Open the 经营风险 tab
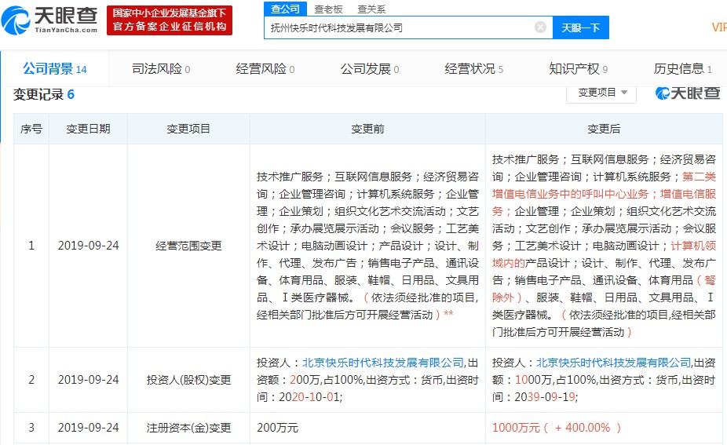Screen dimensions: 727x445 265,69
